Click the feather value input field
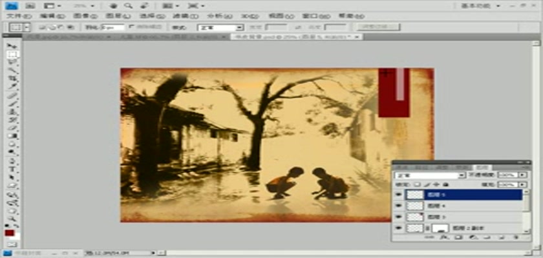The width and height of the screenshot is (543, 258). (x=112, y=28)
